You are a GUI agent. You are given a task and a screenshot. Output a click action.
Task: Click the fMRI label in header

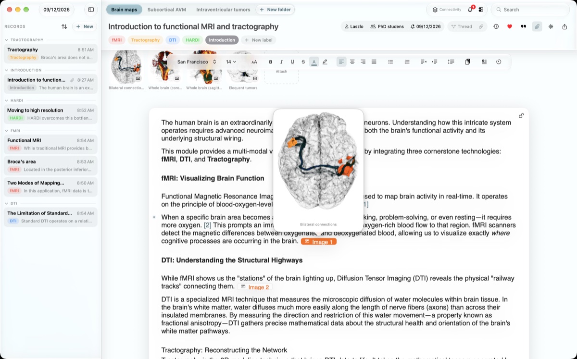pos(117,40)
